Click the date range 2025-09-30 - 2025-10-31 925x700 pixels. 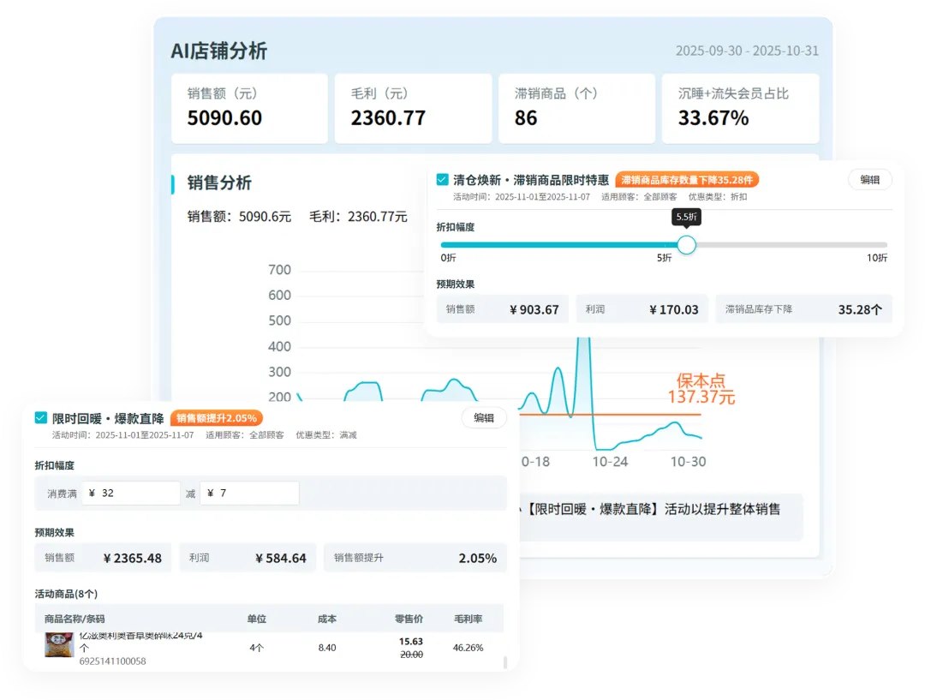747,51
